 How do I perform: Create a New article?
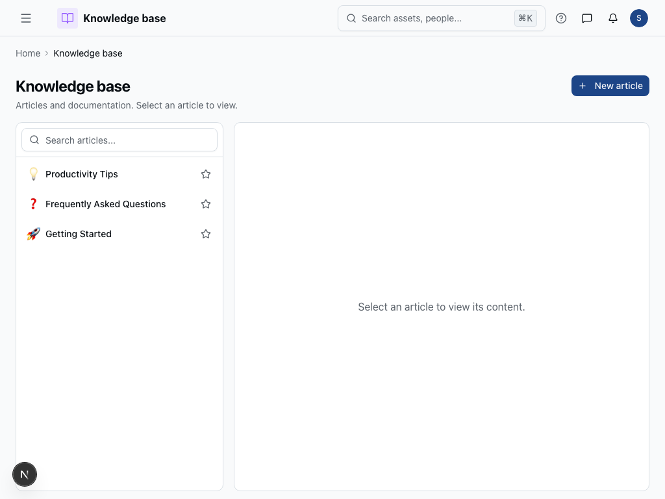[610, 86]
